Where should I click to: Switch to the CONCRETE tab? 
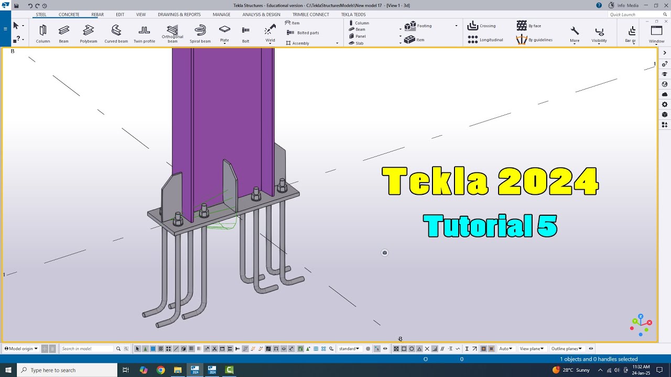[69, 15]
